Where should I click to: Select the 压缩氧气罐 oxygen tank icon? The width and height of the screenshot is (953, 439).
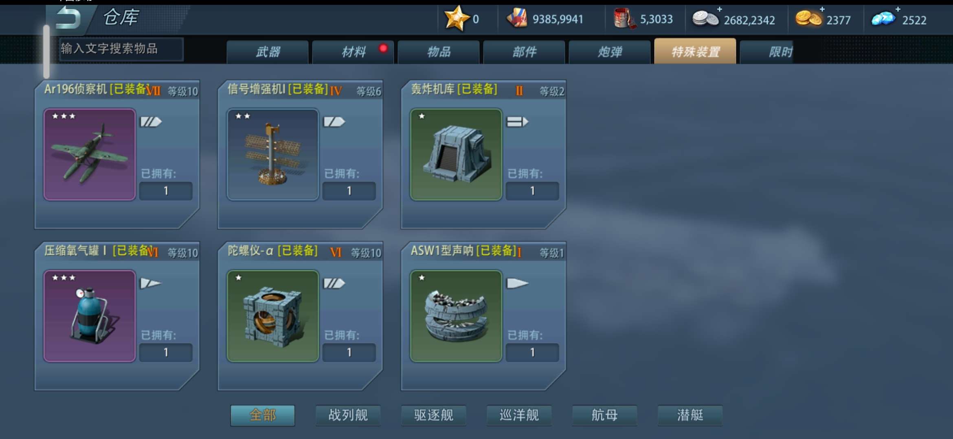click(90, 316)
